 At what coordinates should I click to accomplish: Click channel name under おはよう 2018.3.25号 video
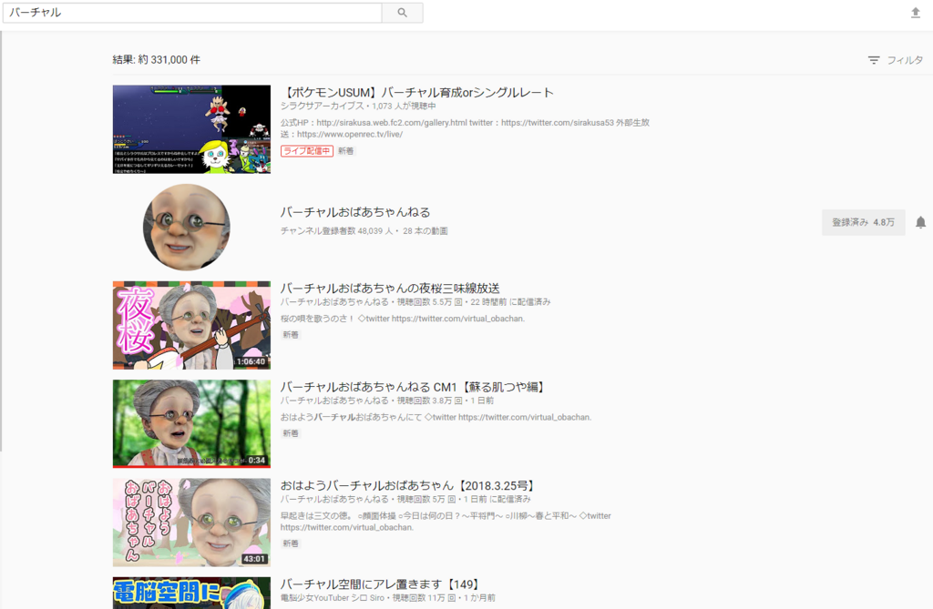tap(334, 500)
